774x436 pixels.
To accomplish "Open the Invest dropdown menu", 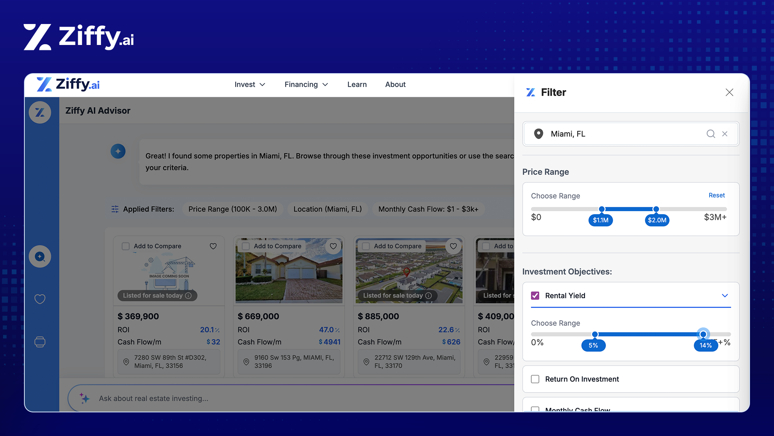I will click(250, 85).
